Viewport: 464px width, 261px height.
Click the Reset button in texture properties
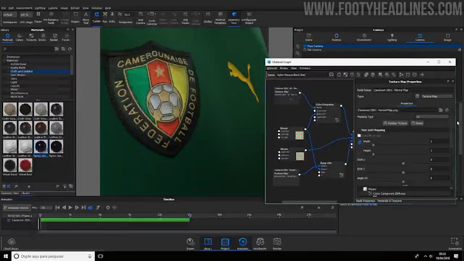pyautogui.click(x=417, y=123)
